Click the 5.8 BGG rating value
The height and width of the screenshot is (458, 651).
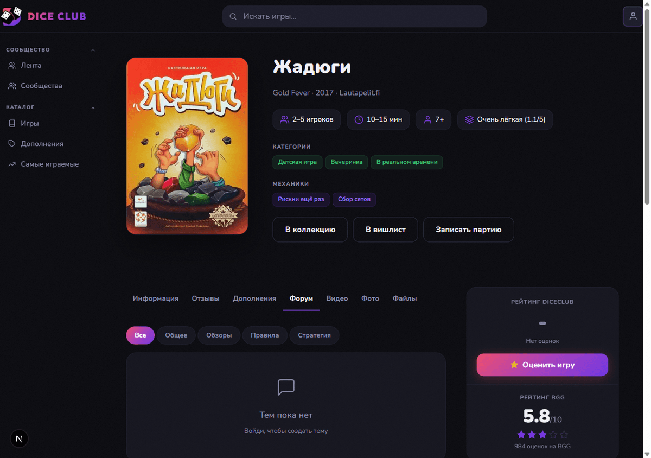[x=537, y=416]
